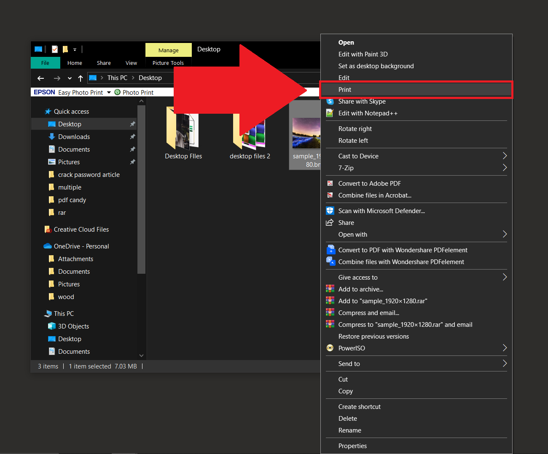Expand the Open with submenu

pos(504,234)
